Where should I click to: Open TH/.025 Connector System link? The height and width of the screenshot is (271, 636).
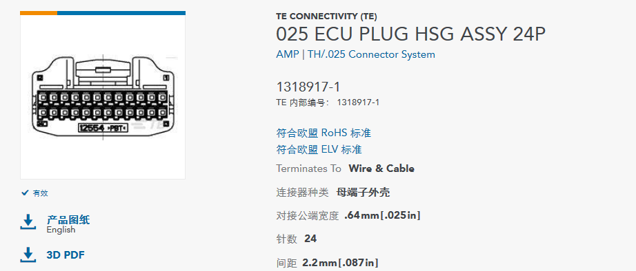(371, 54)
